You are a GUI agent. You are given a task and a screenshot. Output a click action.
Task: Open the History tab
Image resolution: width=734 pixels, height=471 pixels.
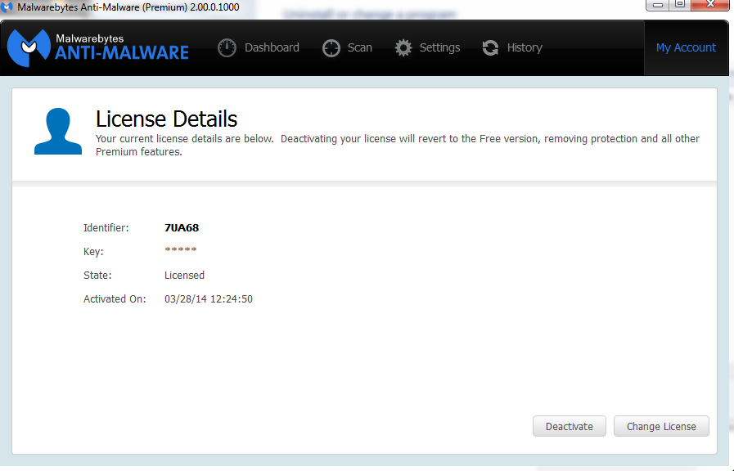pos(512,47)
